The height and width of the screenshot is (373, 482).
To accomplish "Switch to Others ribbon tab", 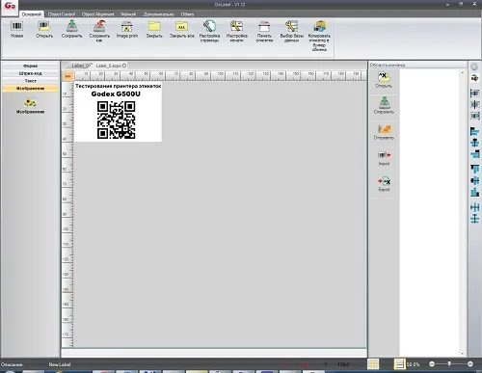I will click(x=187, y=14).
